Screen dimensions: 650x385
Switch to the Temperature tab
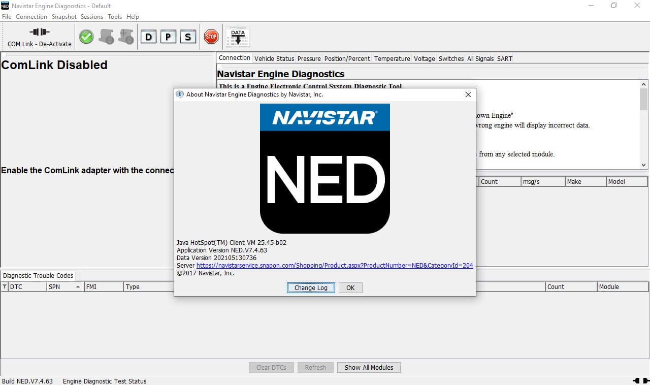(x=392, y=58)
